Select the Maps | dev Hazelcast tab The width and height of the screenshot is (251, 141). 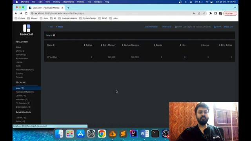(46, 8)
